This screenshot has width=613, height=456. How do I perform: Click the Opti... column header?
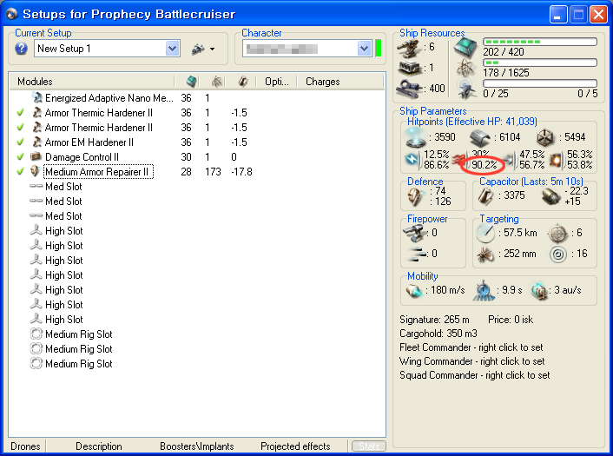[x=276, y=82]
